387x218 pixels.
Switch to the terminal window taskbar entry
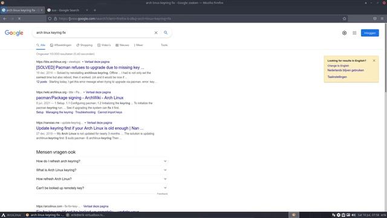85,215
